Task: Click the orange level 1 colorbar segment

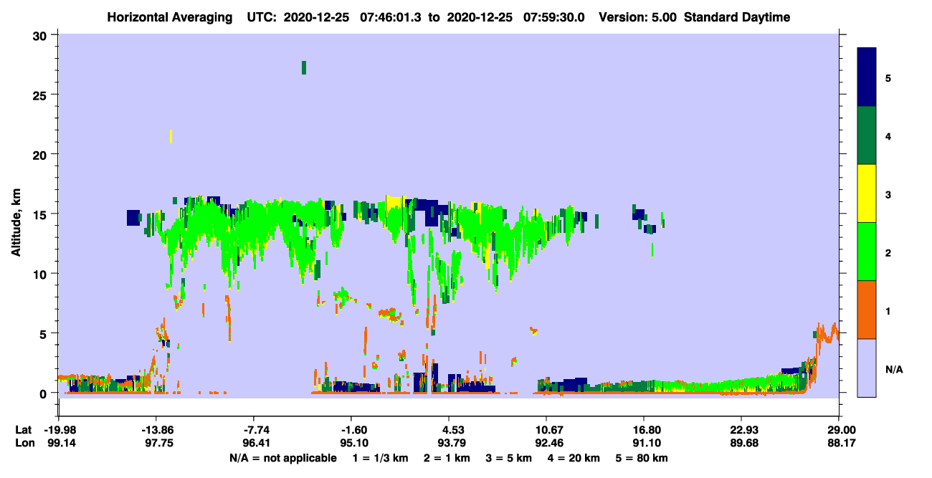Action: (867, 310)
